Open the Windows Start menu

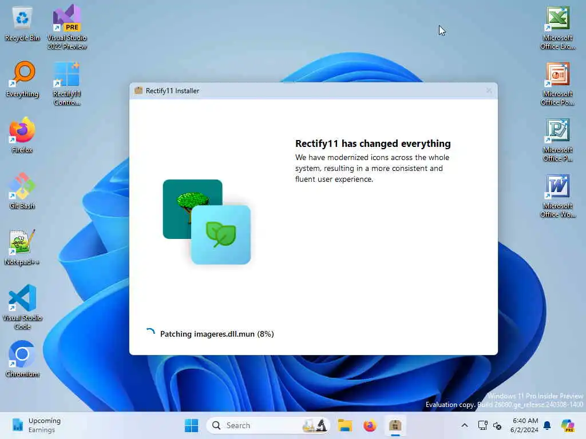191,425
